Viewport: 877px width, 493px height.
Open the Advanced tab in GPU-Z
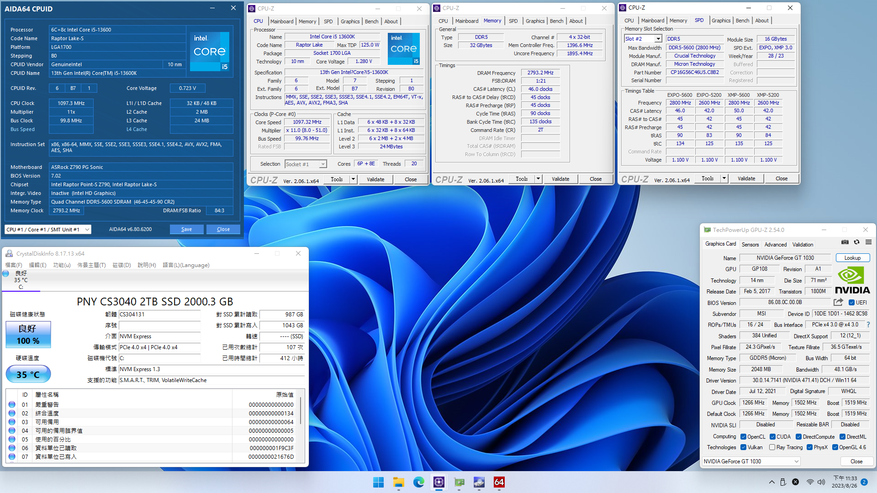(x=776, y=245)
